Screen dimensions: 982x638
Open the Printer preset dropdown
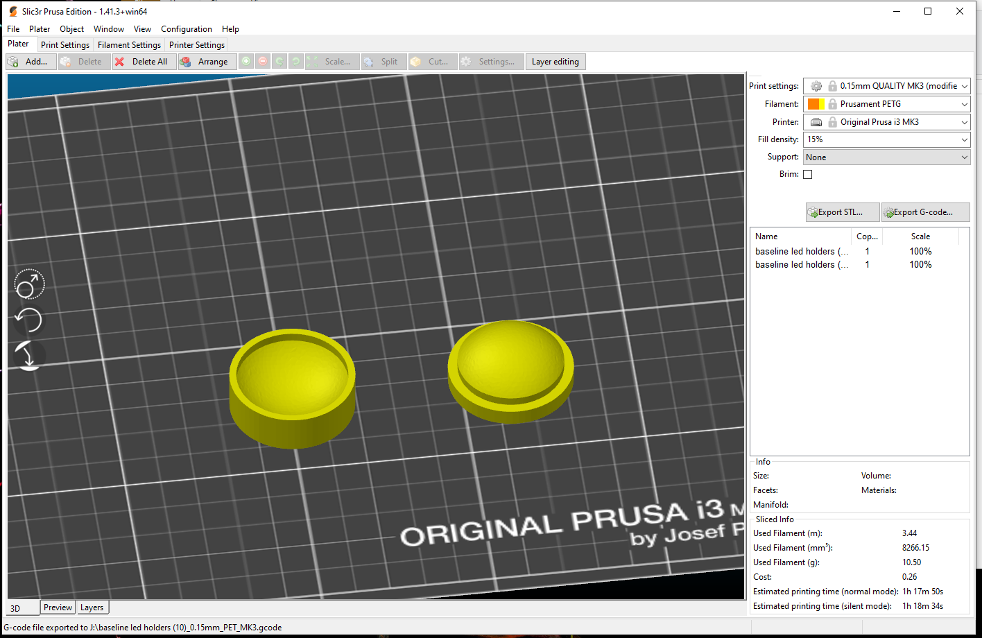pyautogui.click(x=886, y=122)
